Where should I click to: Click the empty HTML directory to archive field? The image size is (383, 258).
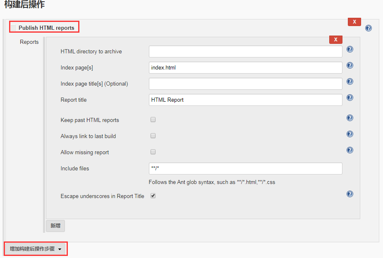[x=245, y=51]
